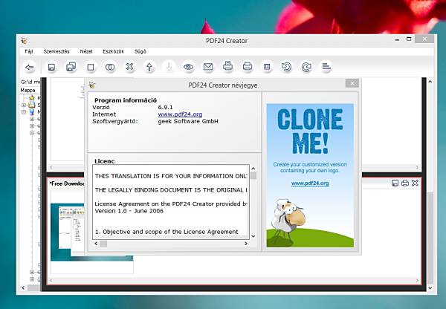Click the eye preview icon
The width and height of the screenshot is (446, 309).
[188, 68]
